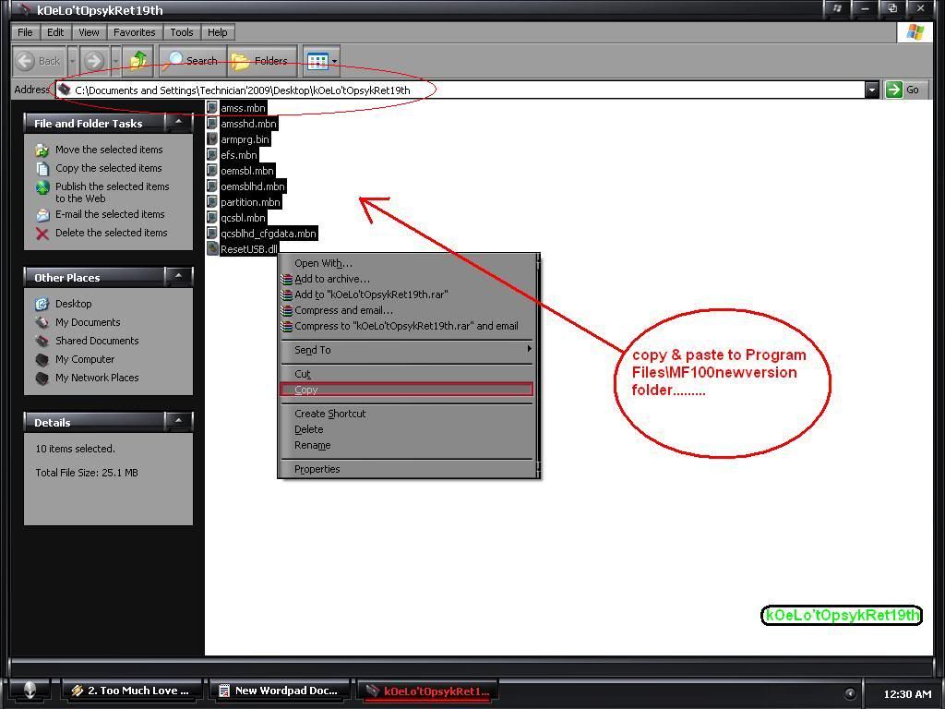Viewport: 945px width, 709px height.
Task: Expand the address bar dropdown
Action: [x=871, y=90]
